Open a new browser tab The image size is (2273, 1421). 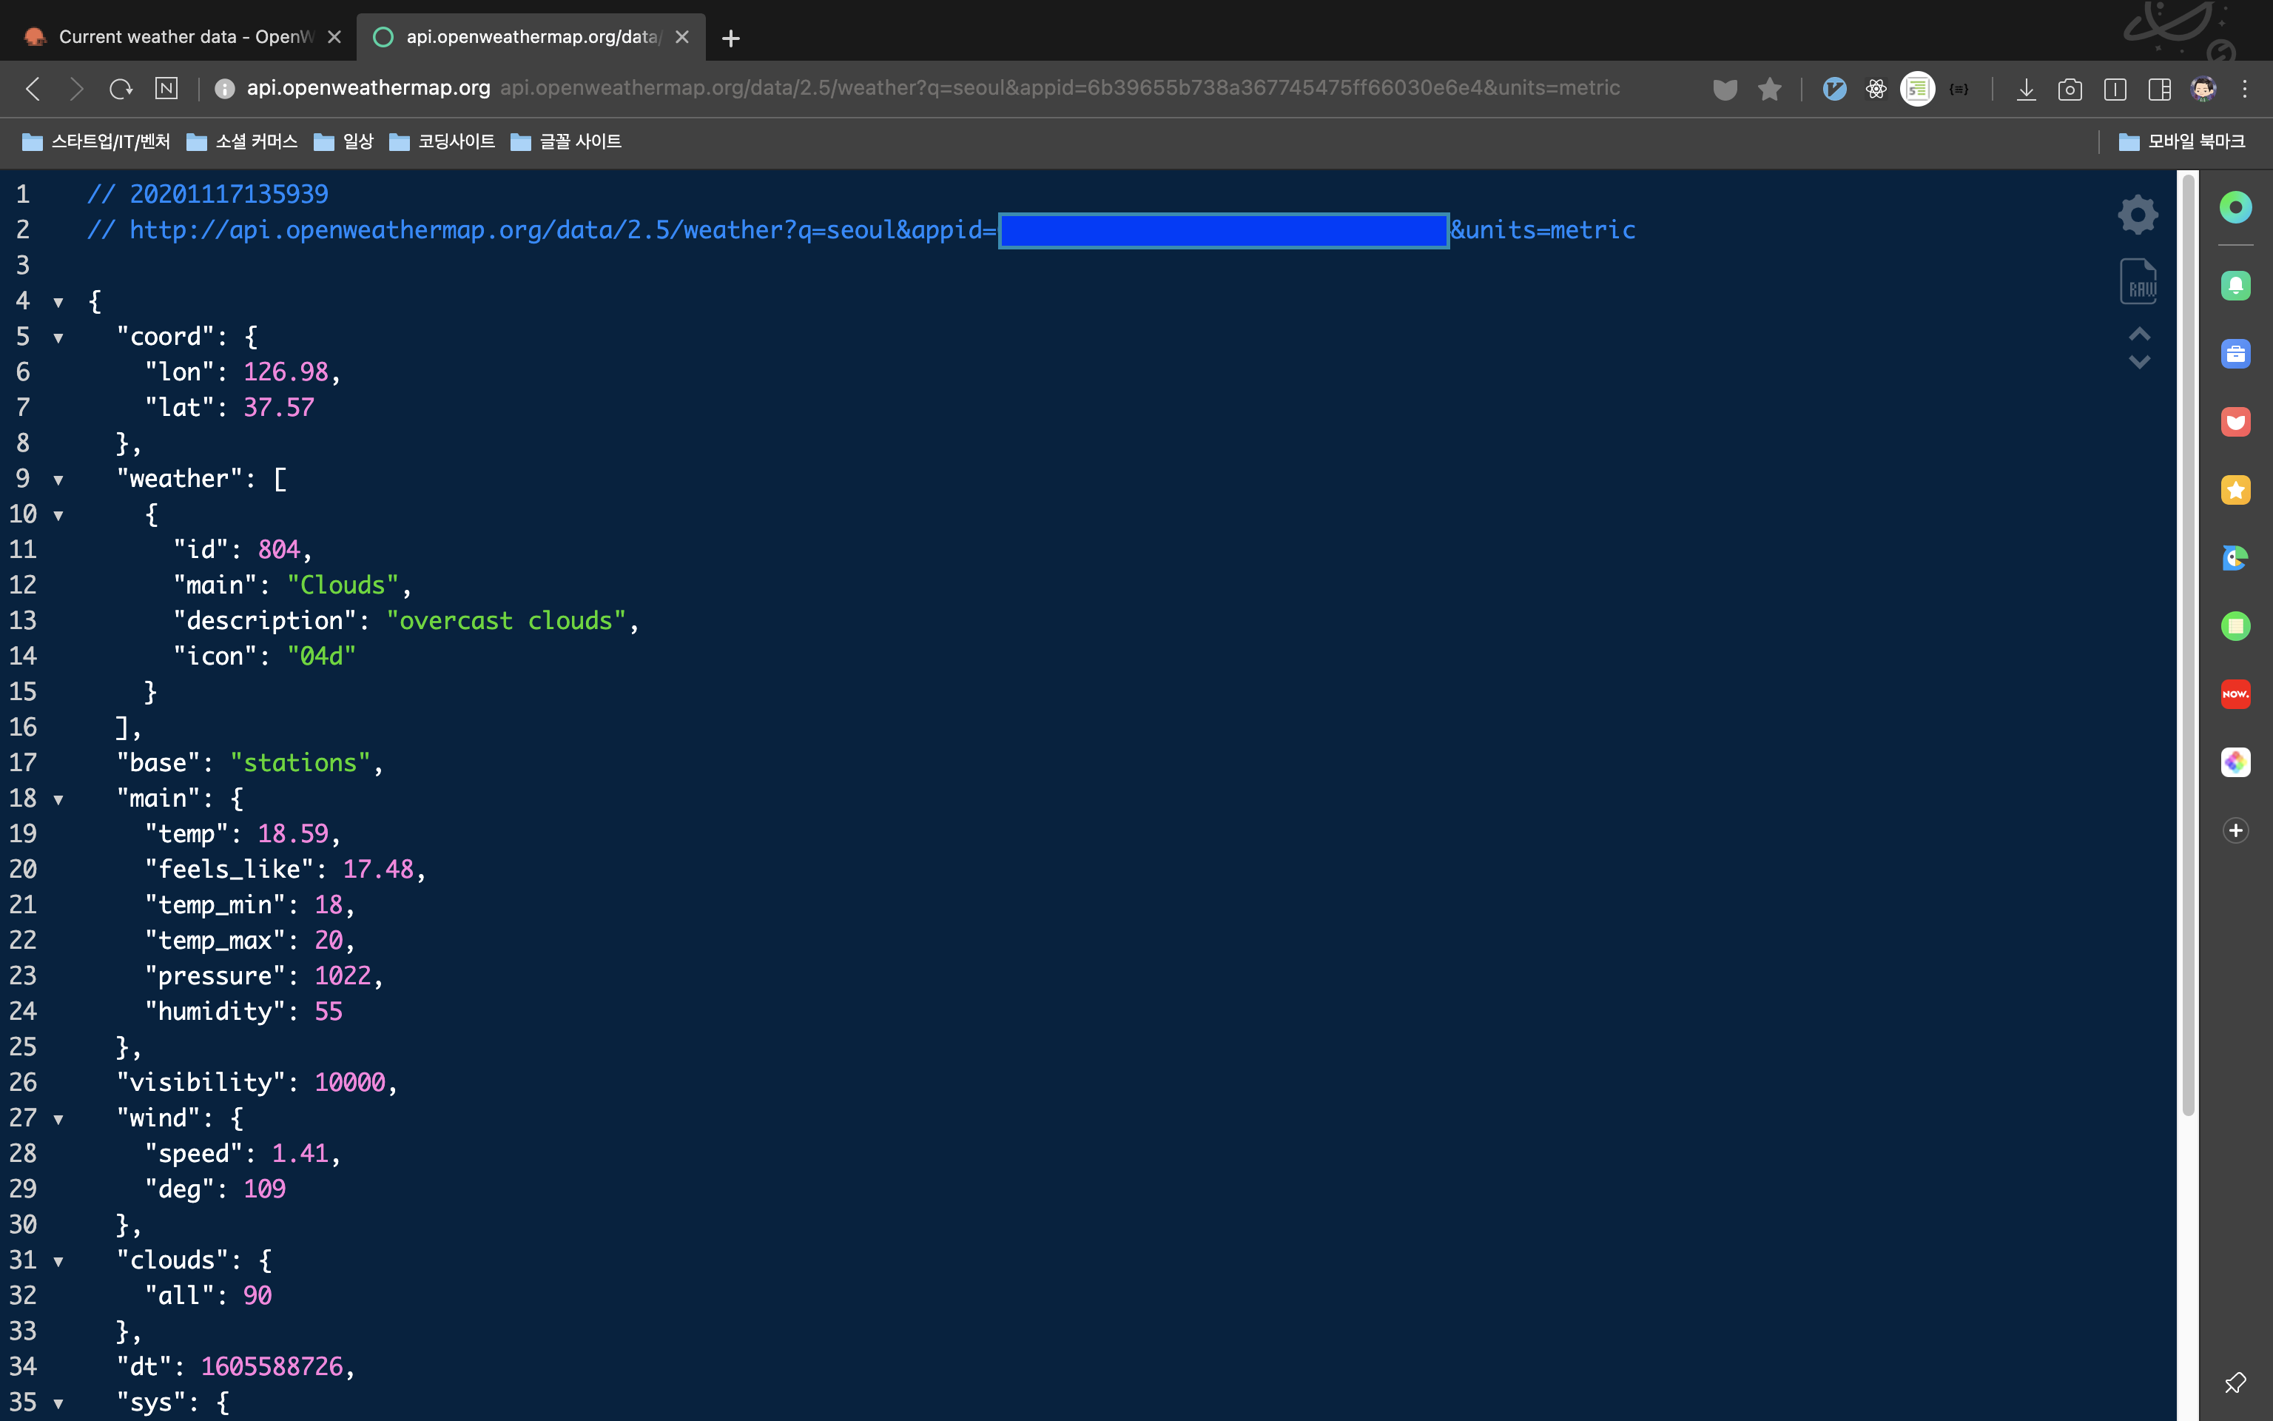click(731, 38)
